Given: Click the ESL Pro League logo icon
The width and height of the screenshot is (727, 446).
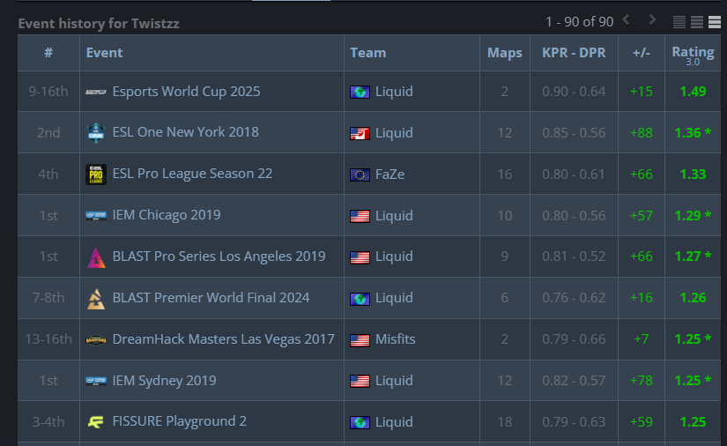Looking at the screenshot, I should (96, 175).
